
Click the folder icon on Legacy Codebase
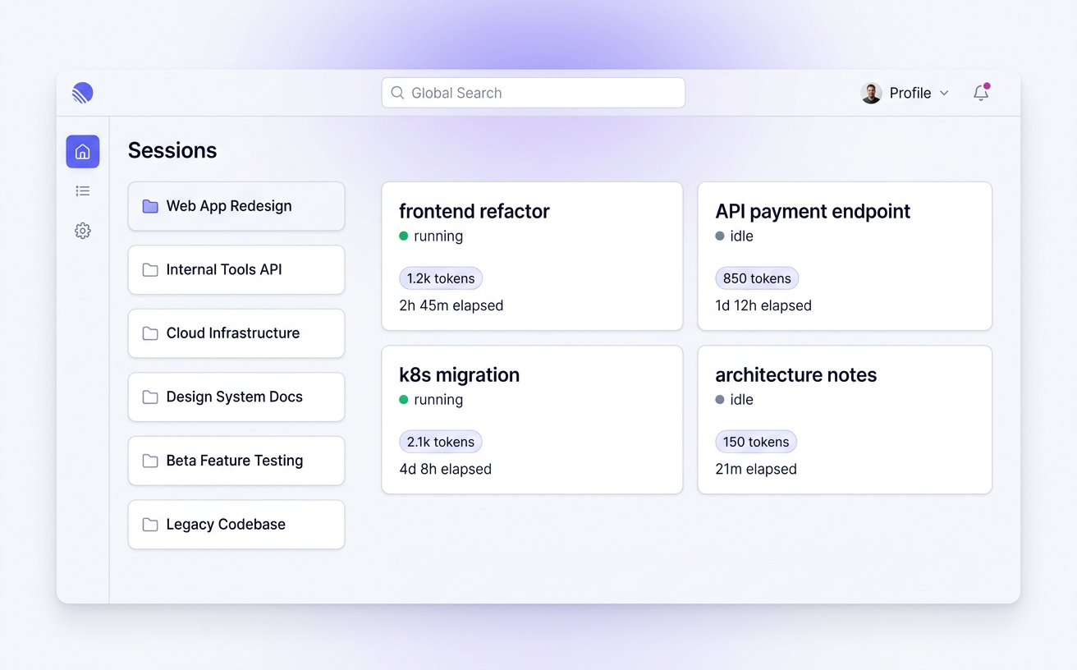click(149, 524)
